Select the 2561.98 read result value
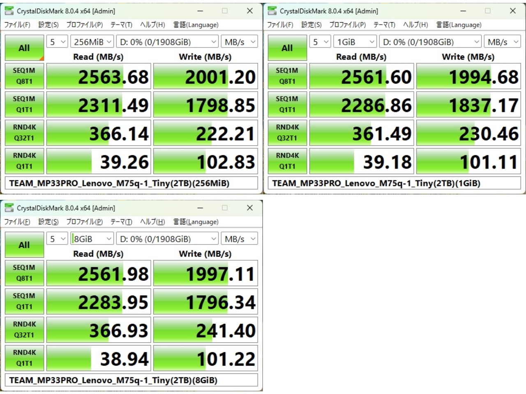Screen dimensions: 526x394 [x=99, y=273]
